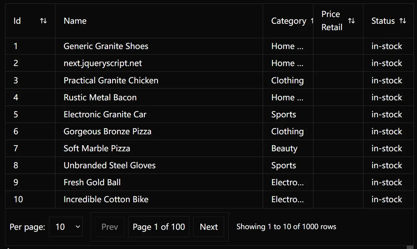Select the Electronic Granite Car row
The image size is (417, 249).
pos(209,114)
